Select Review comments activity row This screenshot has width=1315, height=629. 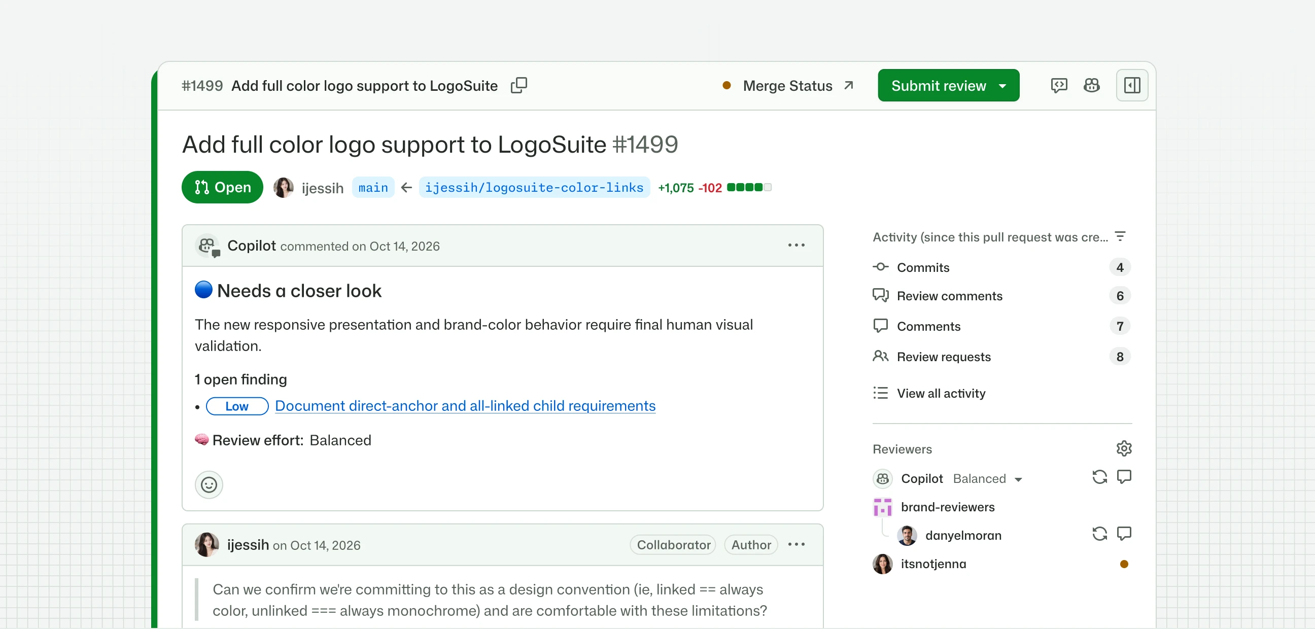[x=1001, y=296]
